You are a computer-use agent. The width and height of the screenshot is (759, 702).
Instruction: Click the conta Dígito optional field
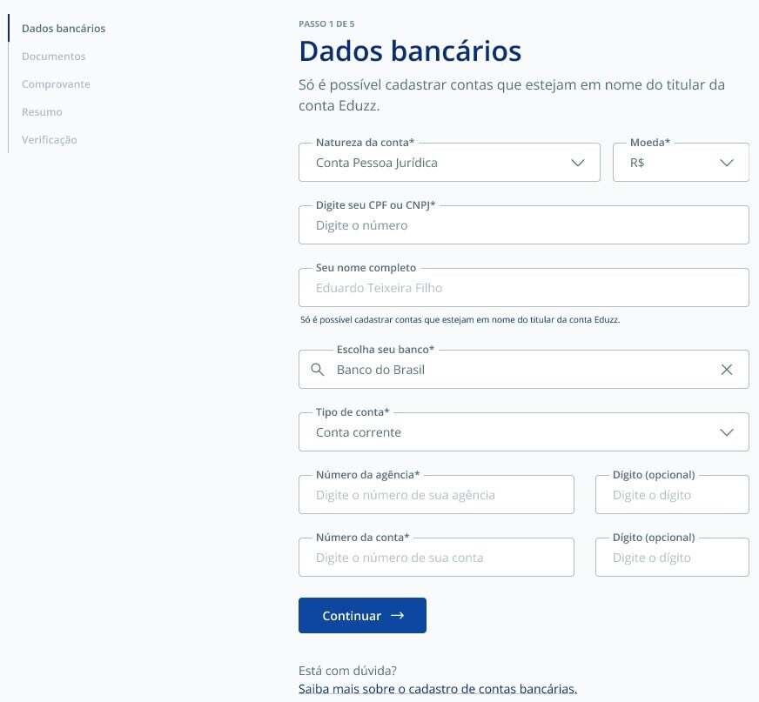(672, 558)
